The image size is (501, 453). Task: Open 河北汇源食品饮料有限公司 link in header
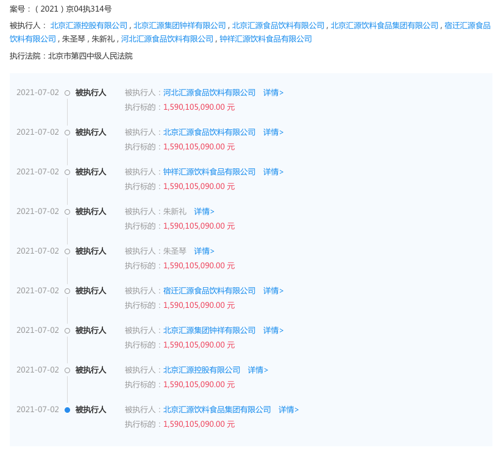coord(167,39)
